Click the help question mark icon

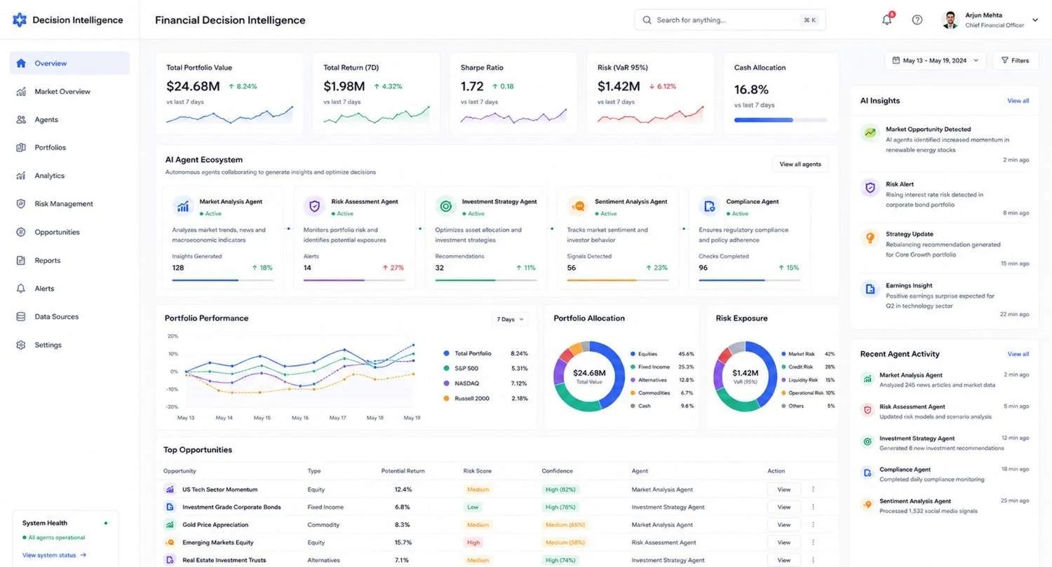(917, 20)
